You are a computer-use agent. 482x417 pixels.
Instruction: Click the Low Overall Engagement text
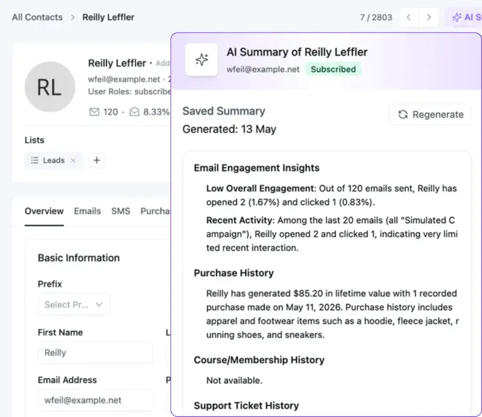coord(260,189)
